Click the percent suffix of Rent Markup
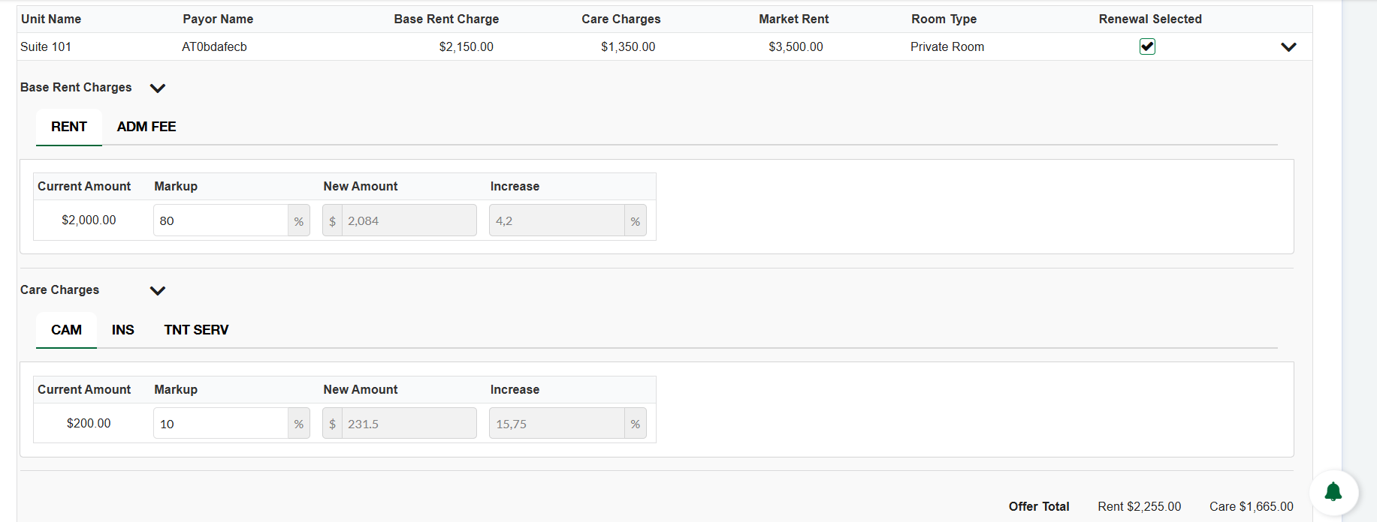The image size is (1377, 522). coord(299,221)
